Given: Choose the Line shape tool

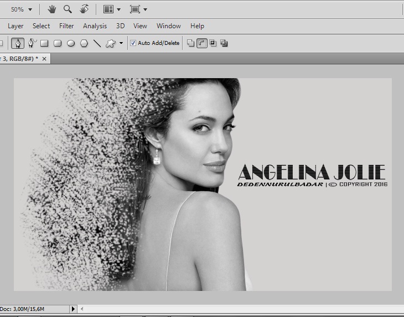Looking at the screenshot, I should tap(97, 43).
